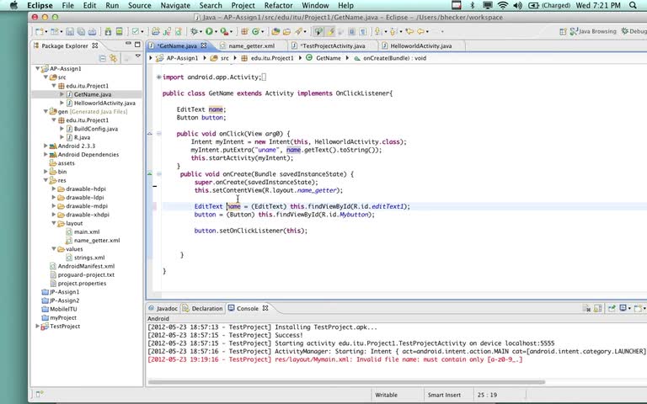
Task: Click Collapse All in Package Explorer
Action: [103, 58]
